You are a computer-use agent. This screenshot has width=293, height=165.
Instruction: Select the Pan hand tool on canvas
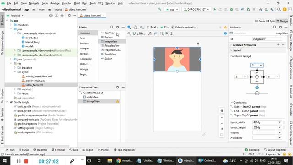222,110
